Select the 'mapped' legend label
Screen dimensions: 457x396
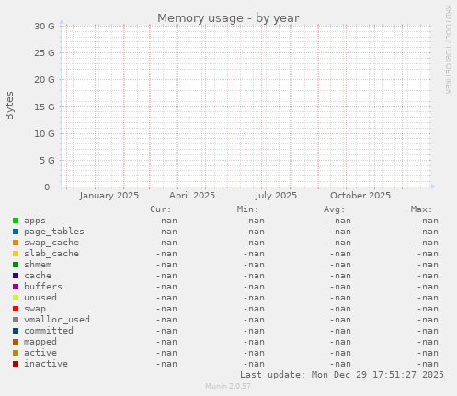[40, 342]
